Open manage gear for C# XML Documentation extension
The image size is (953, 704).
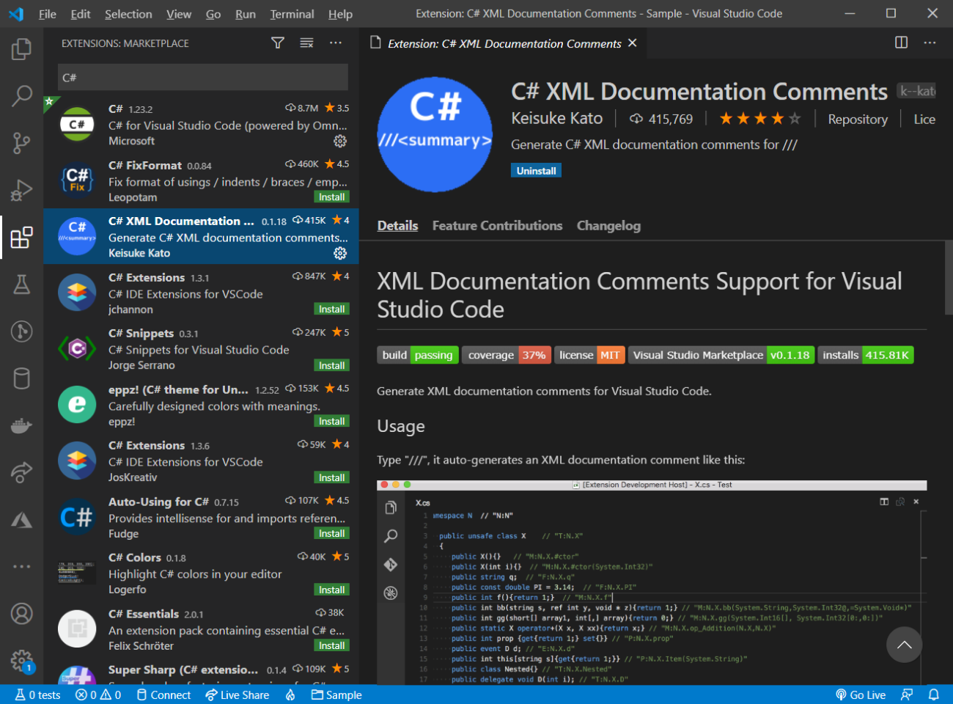(x=340, y=253)
